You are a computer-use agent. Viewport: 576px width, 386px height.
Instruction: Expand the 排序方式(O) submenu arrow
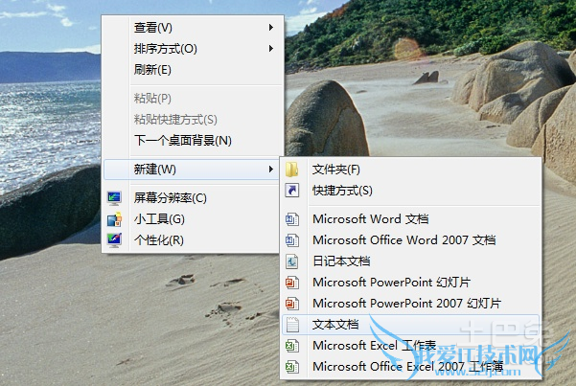click(x=271, y=49)
